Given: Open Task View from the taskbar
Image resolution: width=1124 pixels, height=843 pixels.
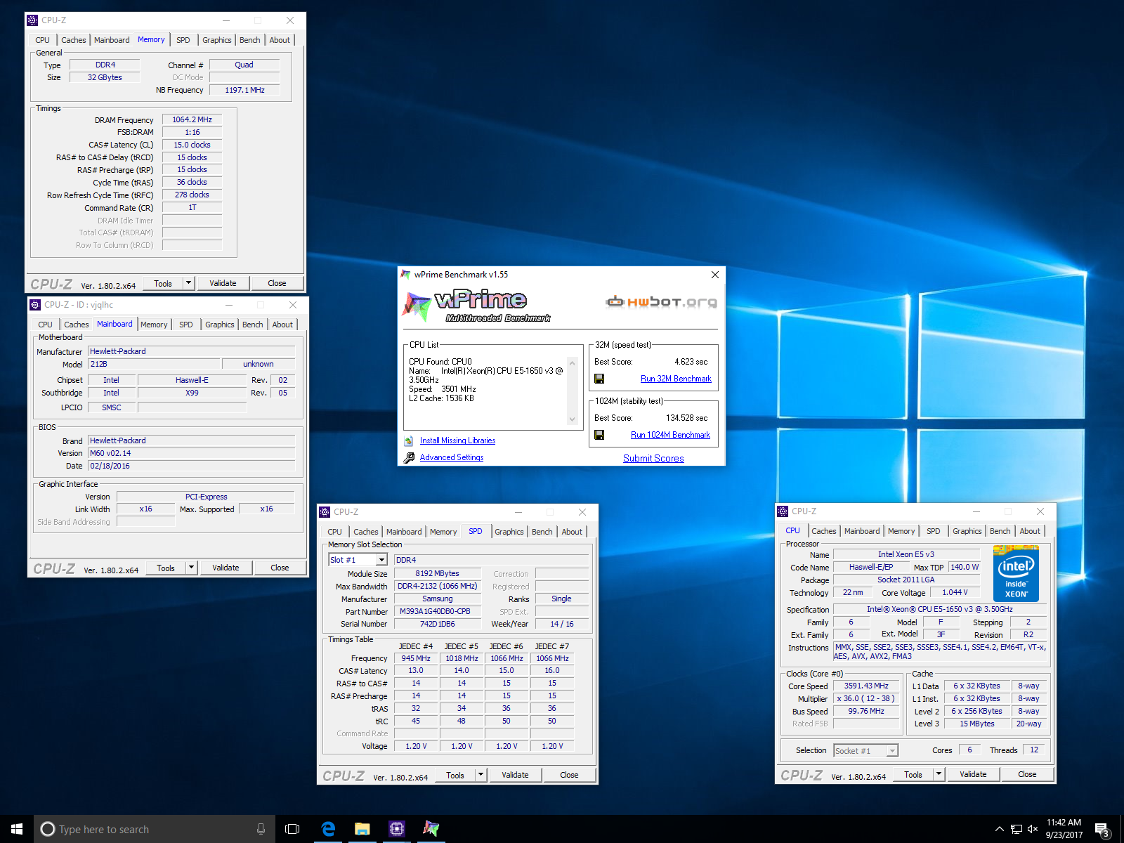Looking at the screenshot, I should pyautogui.click(x=292, y=829).
